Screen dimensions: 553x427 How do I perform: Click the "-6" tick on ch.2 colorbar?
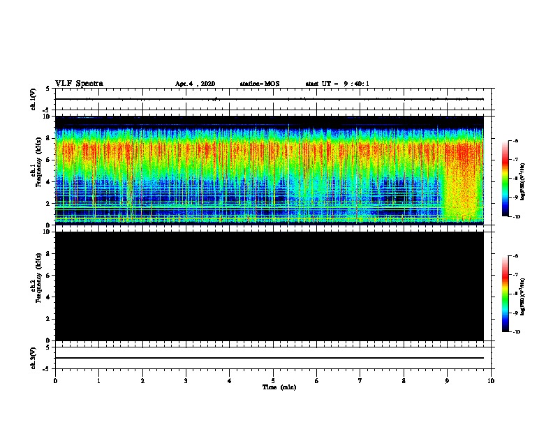pos(515,256)
